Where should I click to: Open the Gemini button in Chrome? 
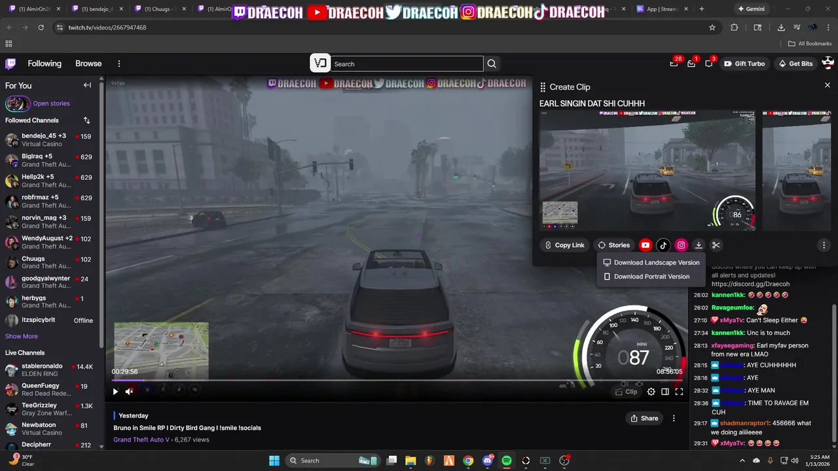tap(751, 9)
